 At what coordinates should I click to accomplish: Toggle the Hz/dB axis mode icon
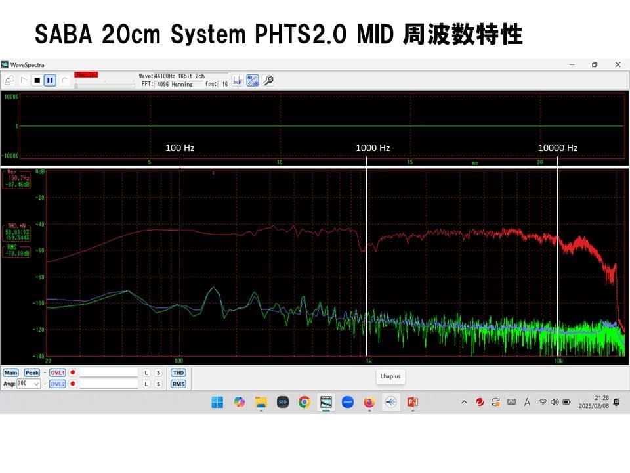pos(252,80)
